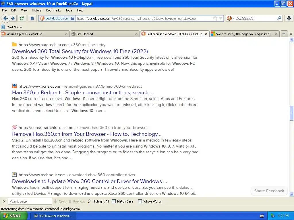Focus the Find in page field
This screenshot has width=294, height=220.
30,201
